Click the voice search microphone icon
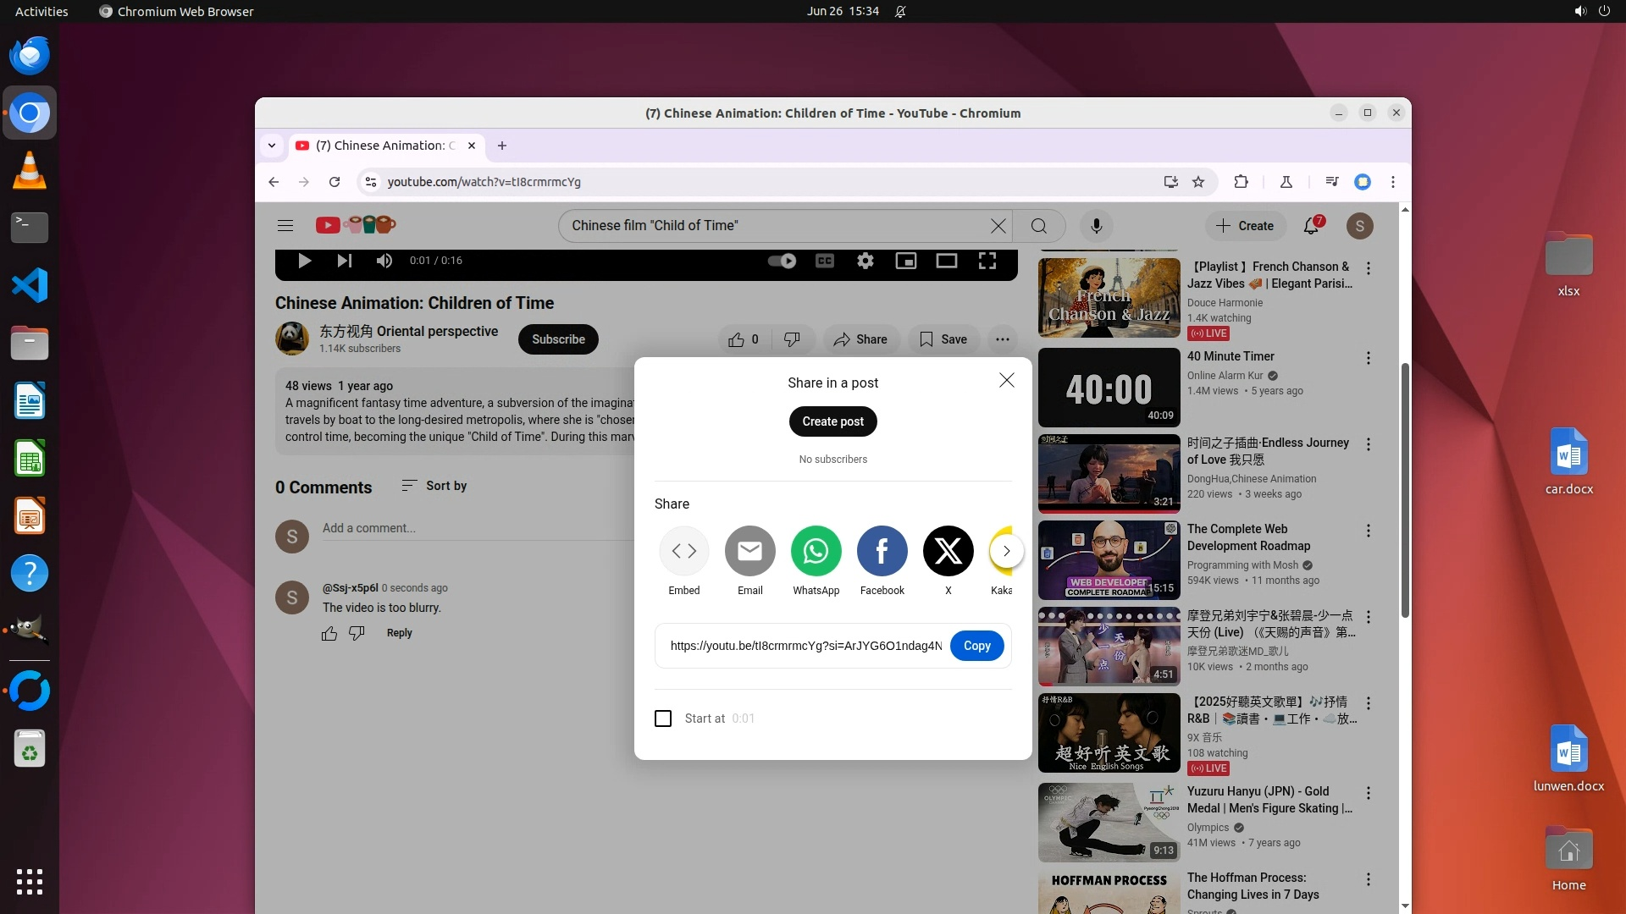 pyautogui.click(x=1096, y=226)
